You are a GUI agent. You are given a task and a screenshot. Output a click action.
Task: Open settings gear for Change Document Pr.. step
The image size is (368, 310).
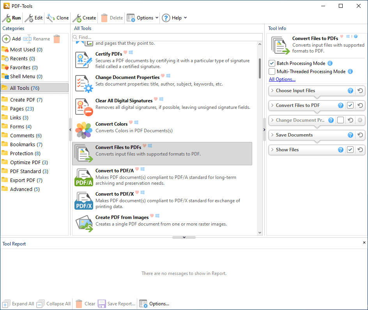(x=360, y=120)
